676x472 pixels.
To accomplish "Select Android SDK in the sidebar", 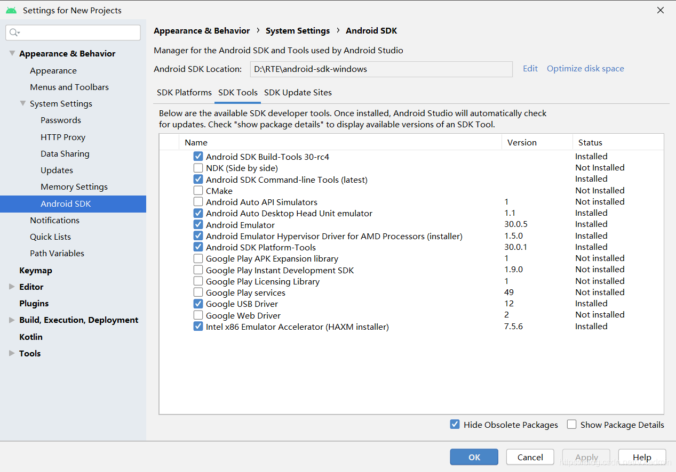I will pyautogui.click(x=73, y=204).
